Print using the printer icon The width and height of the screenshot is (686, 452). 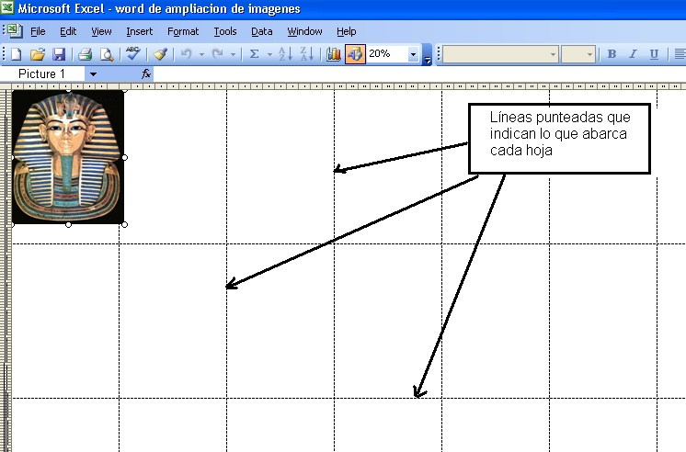pos(85,54)
